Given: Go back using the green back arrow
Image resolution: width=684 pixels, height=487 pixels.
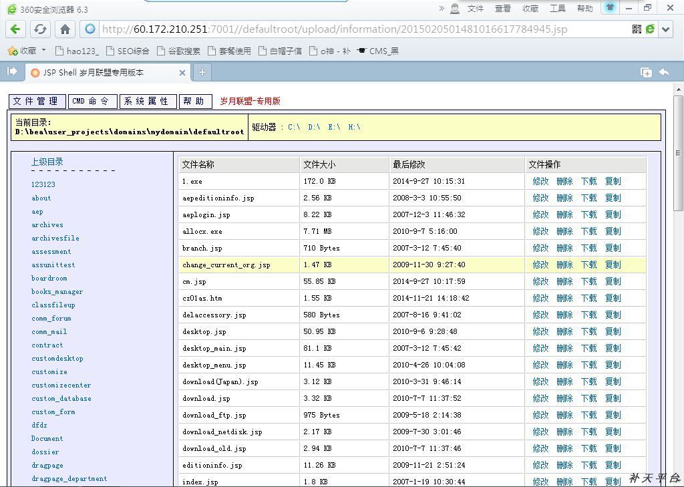Looking at the screenshot, I should [x=15, y=29].
